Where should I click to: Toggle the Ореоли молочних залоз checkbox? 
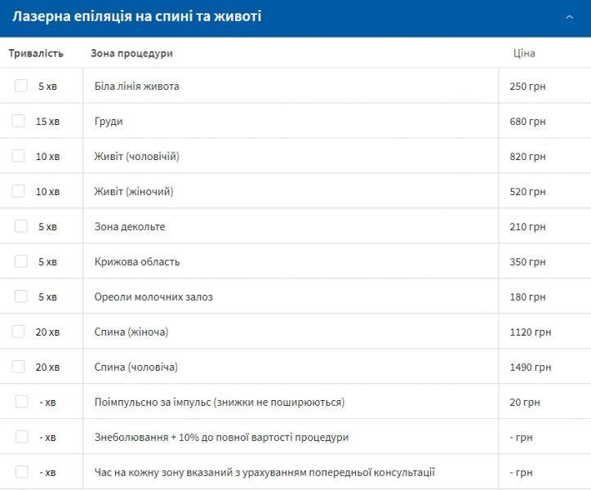(21, 296)
